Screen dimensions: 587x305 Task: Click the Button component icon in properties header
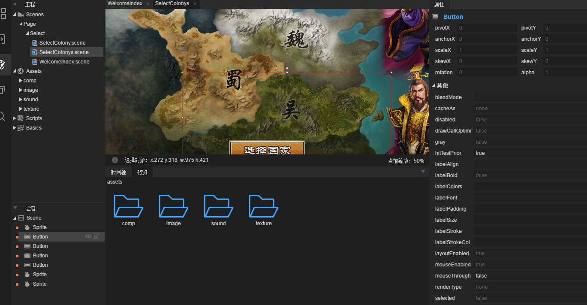pos(435,17)
